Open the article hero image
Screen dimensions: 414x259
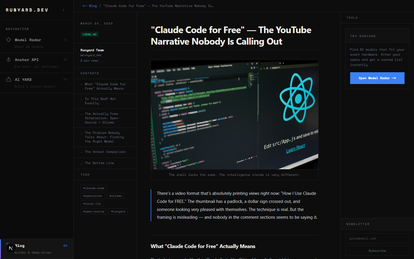tap(234, 114)
